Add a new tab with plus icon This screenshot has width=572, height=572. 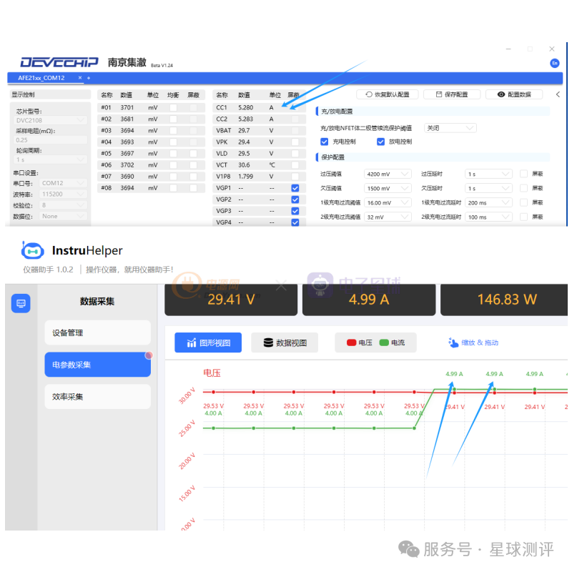(89, 78)
